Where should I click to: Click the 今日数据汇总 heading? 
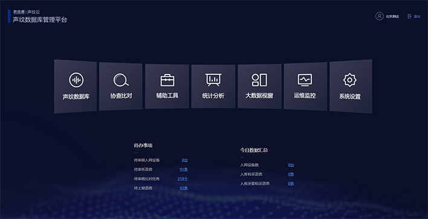(254, 150)
